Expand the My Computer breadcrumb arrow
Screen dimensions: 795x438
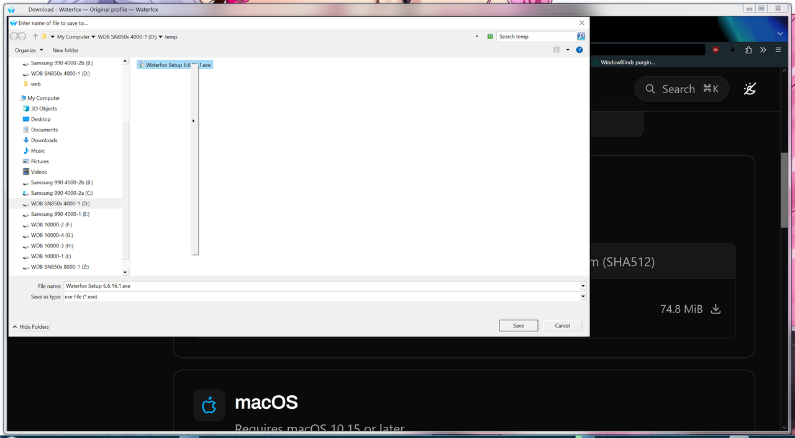93,37
